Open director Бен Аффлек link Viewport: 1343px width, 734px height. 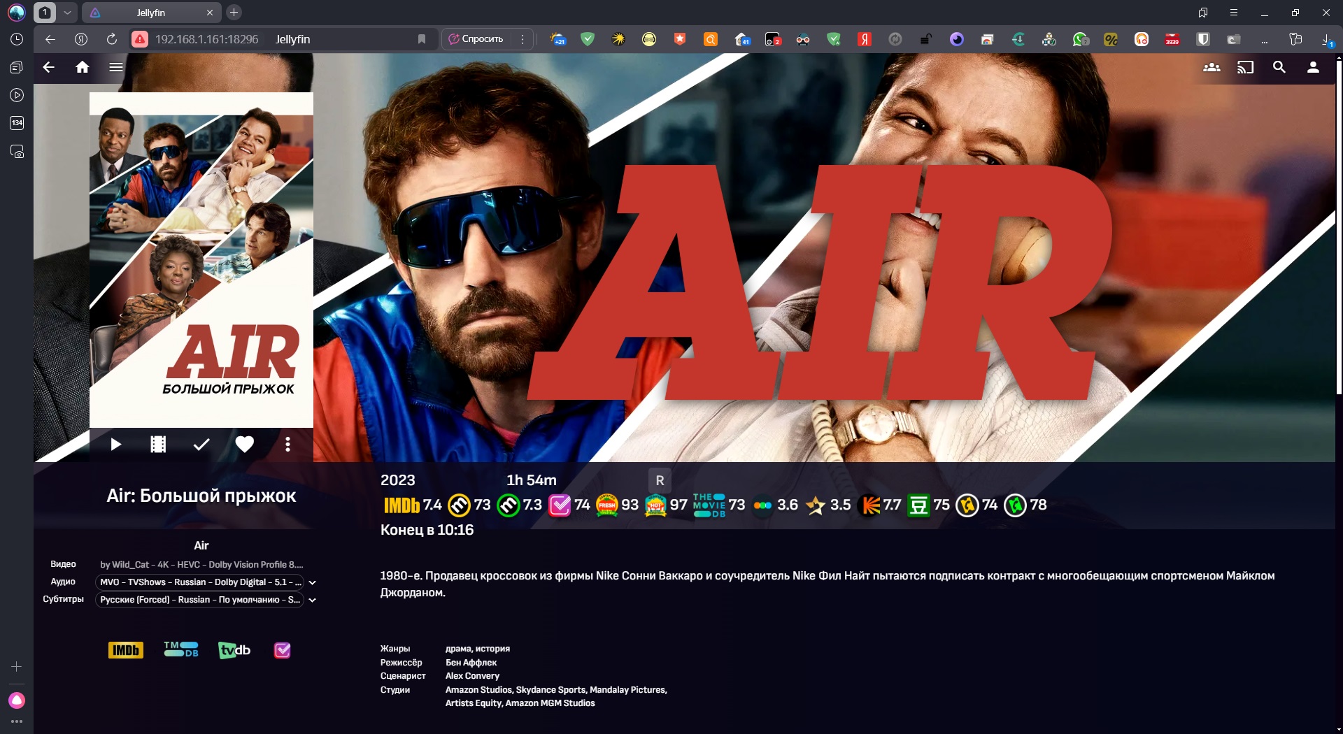coord(471,663)
